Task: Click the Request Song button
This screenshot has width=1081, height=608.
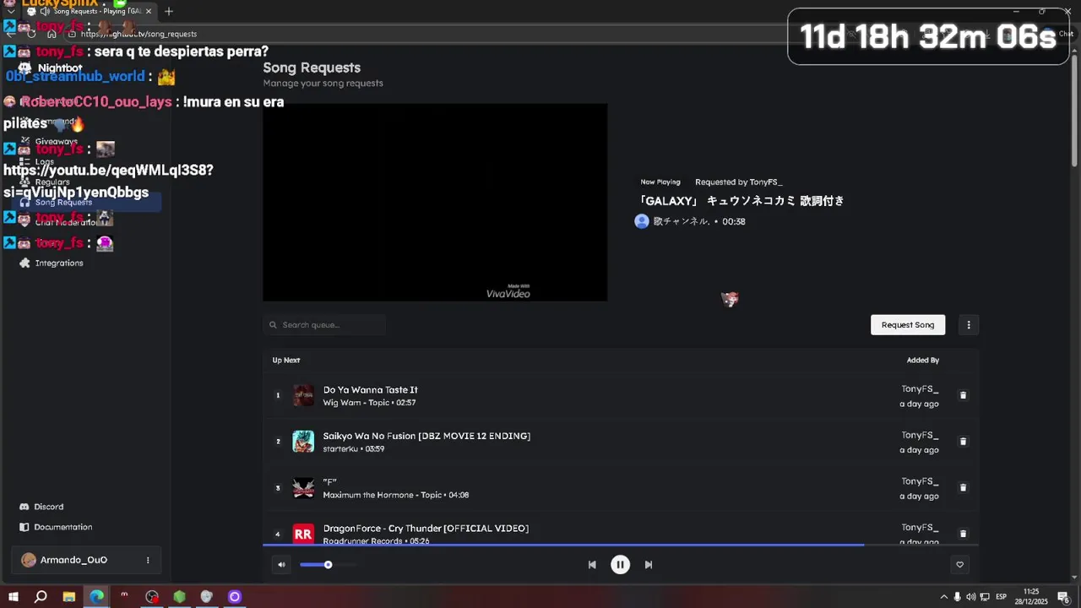Action: click(x=908, y=325)
